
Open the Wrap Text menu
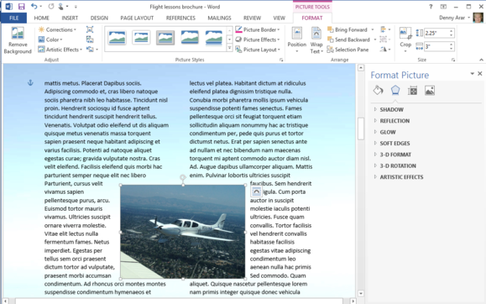point(316,39)
